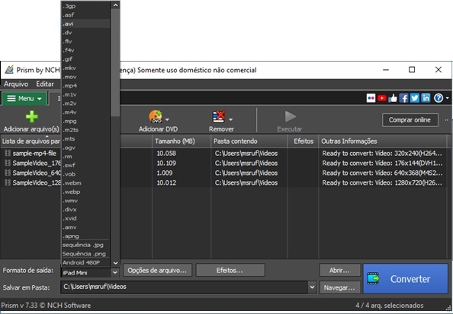Open the LinkedIn icon

pos(426,98)
